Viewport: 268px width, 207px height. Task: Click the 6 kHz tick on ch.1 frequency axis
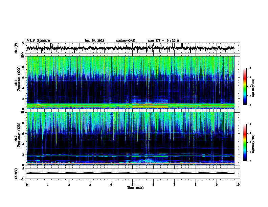click(x=23, y=77)
